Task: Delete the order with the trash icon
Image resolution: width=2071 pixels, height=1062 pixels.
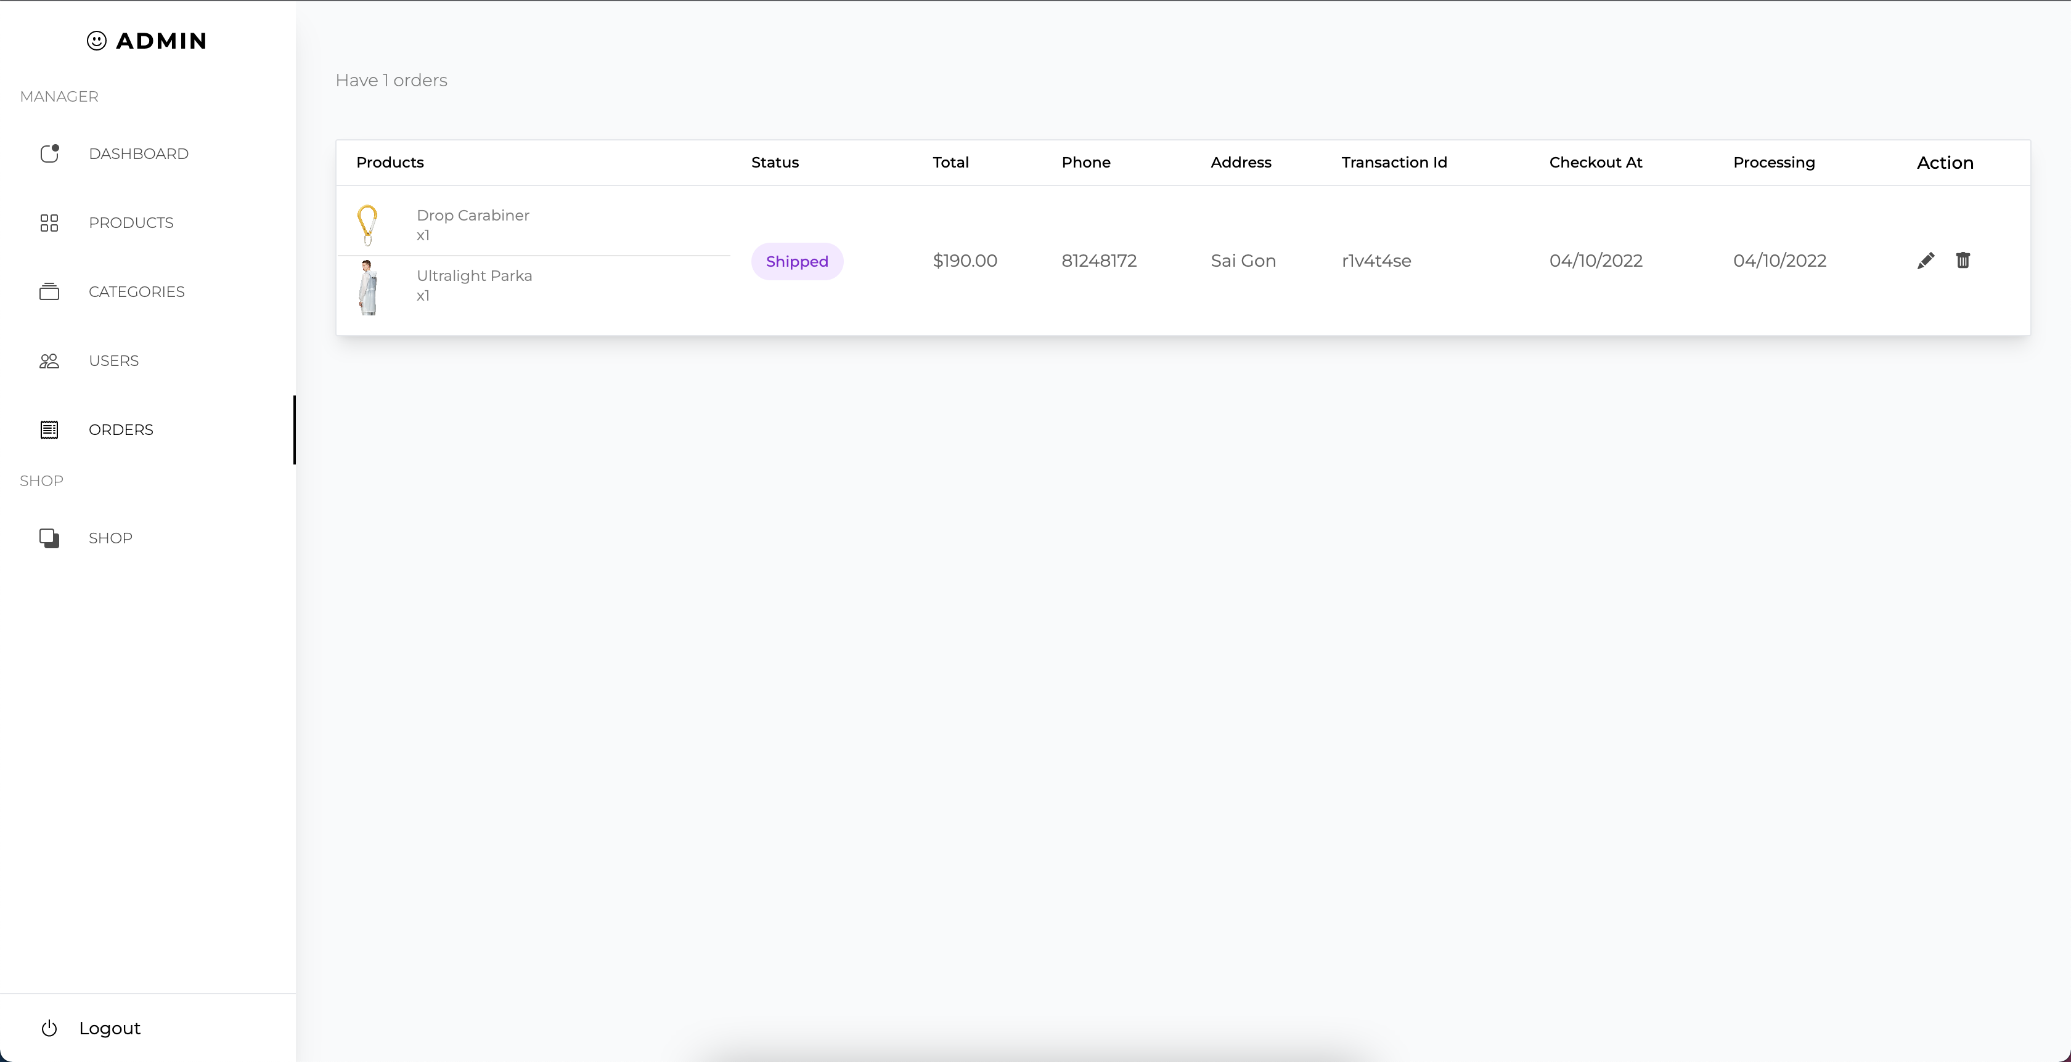Action: [1963, 261]
